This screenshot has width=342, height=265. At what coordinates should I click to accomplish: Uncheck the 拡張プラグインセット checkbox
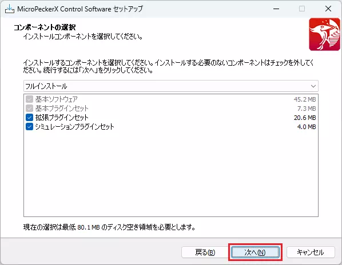pyautogui.click(x=29, y=118)
